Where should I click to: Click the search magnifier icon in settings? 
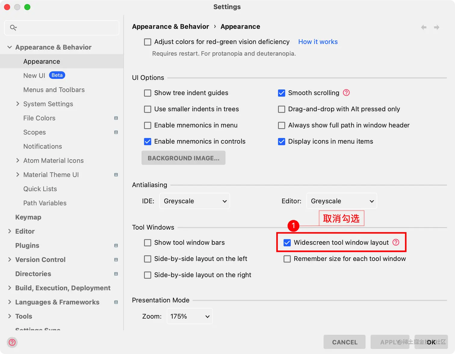point(13,28)
